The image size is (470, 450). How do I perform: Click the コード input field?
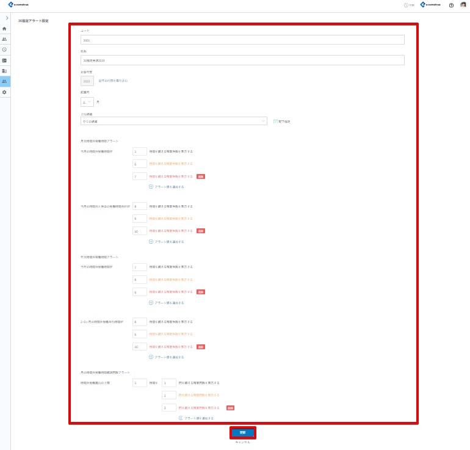(242, 40)
